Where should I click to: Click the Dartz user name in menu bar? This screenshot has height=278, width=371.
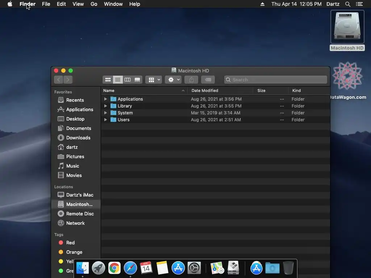pos(333,4)
